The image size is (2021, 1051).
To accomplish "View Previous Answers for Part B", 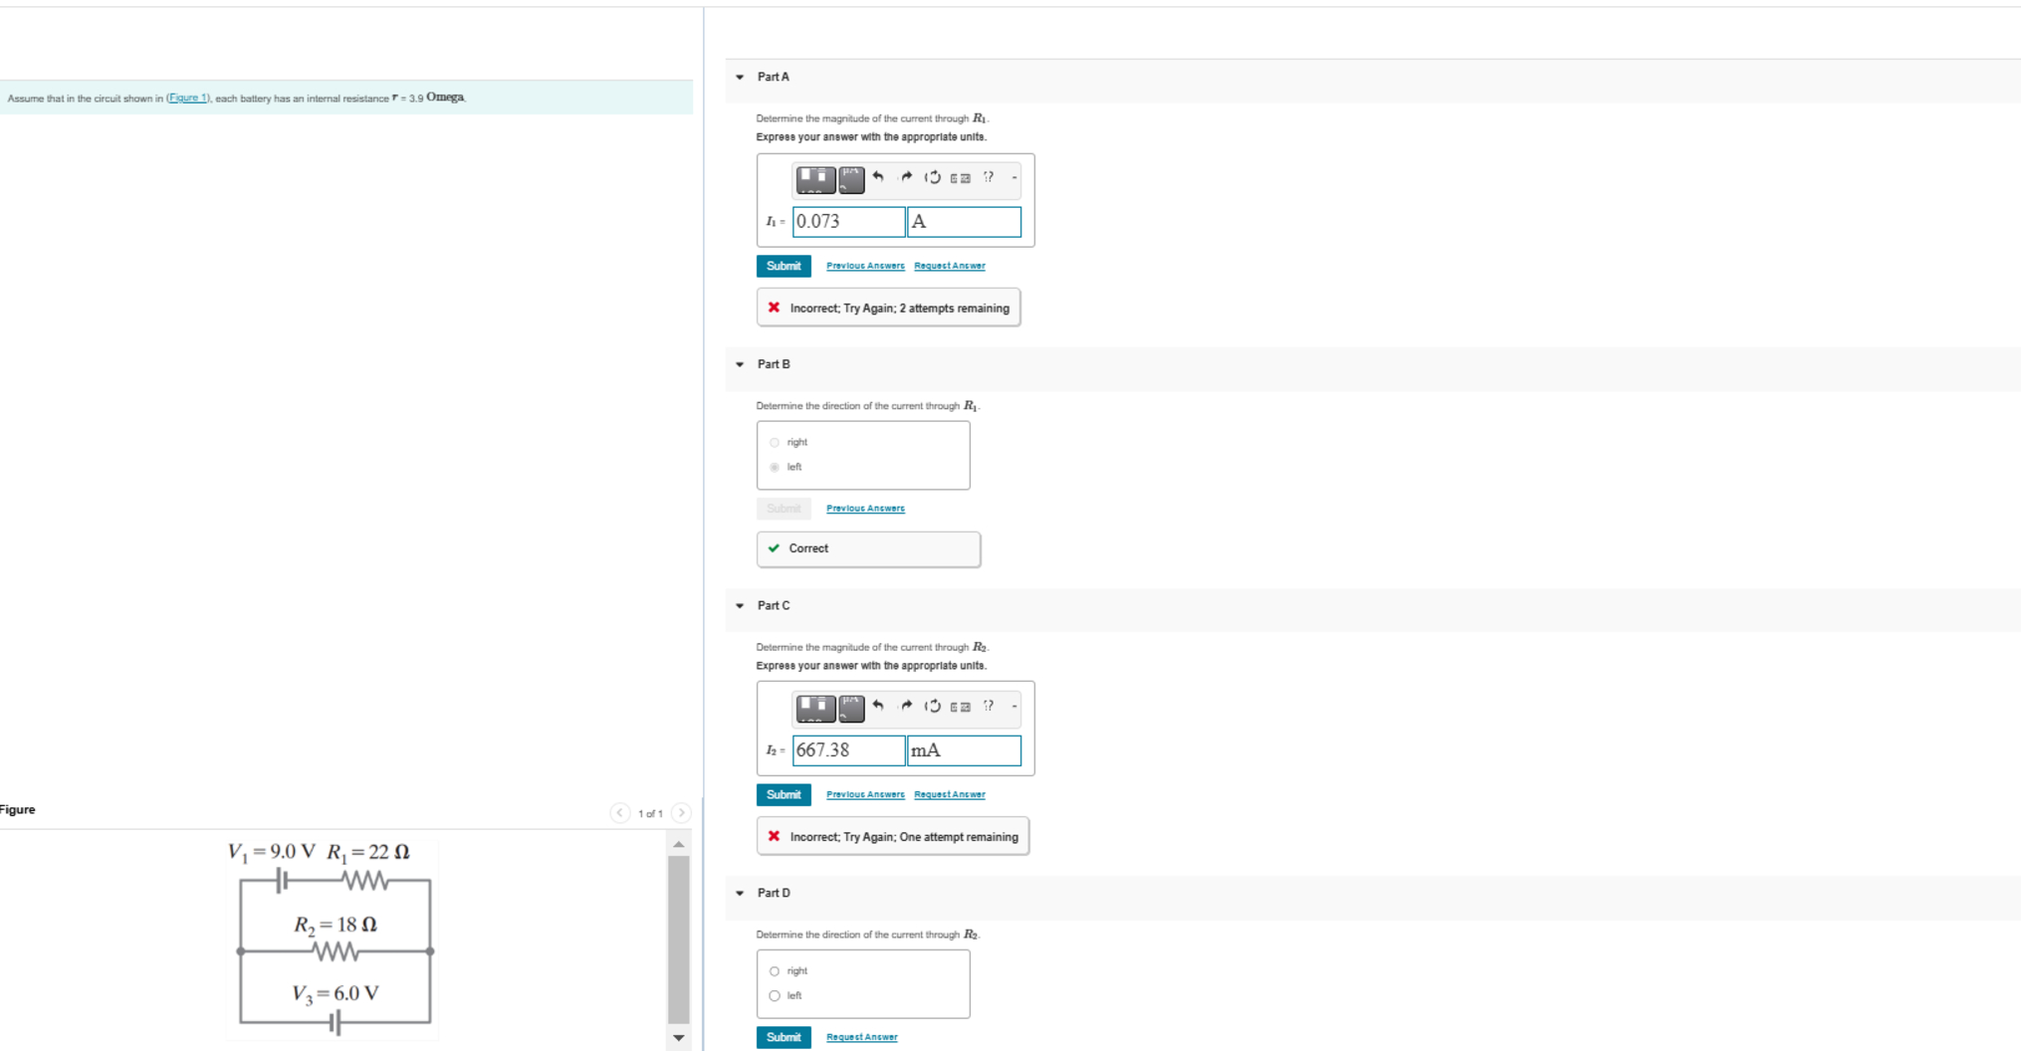I will tap(865, 509).
